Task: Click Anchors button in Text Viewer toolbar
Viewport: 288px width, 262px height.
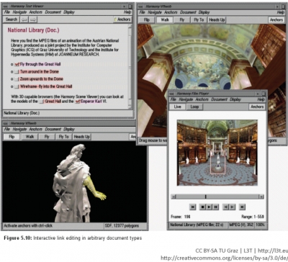Action: click(122, 19)
